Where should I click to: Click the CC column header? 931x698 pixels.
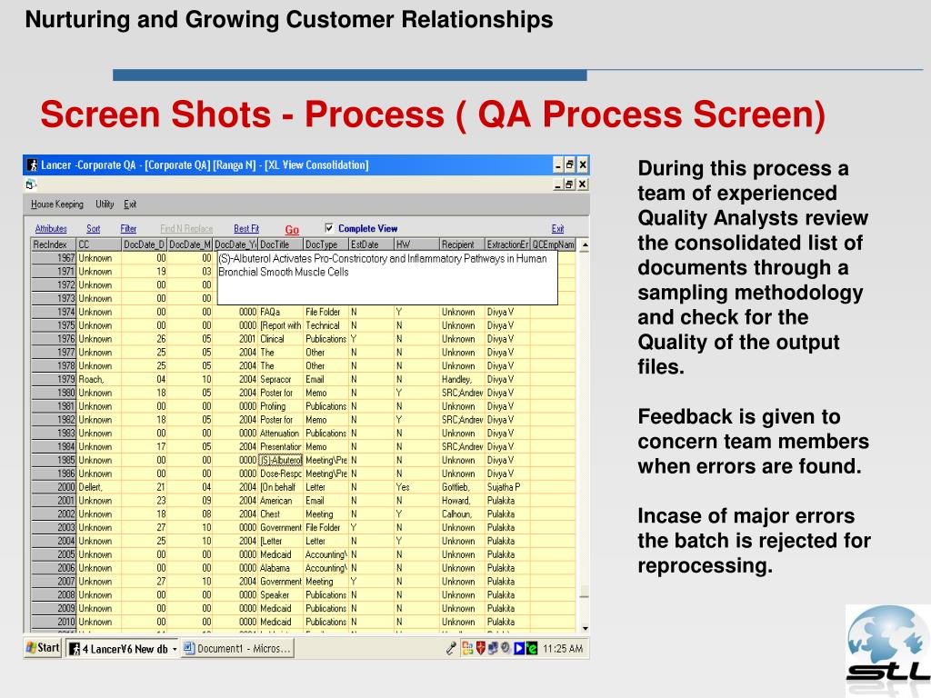(98, 244)
